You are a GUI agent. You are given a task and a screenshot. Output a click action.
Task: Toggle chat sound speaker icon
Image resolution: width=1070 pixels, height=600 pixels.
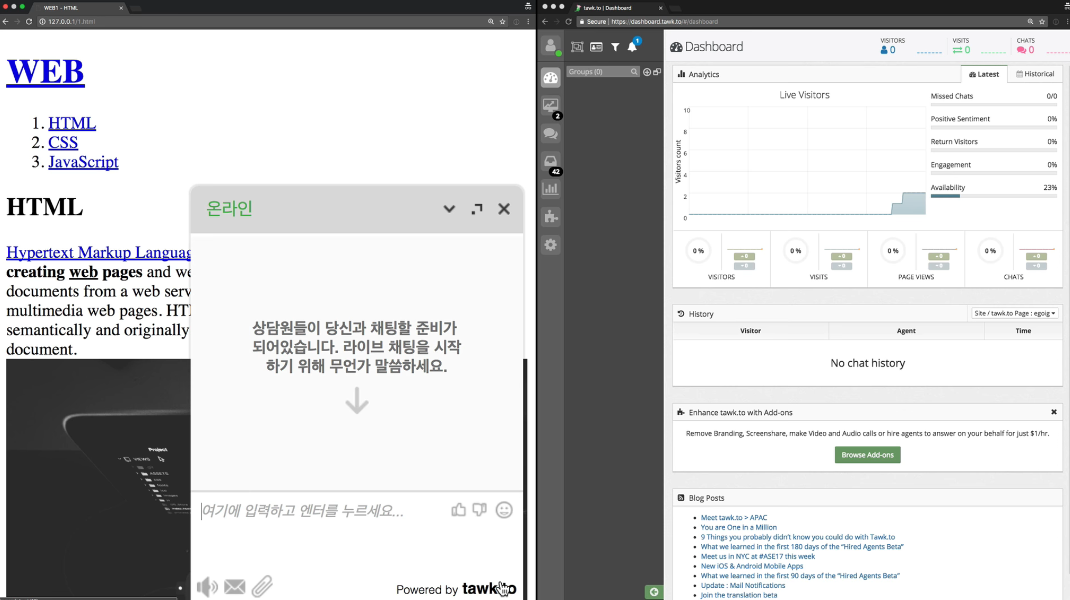207,587
